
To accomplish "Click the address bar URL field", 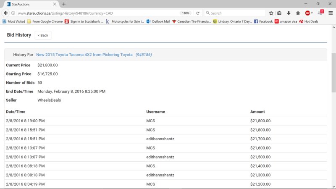I will pos(97,13).
